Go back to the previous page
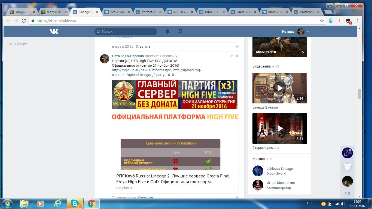The image size is (372, 209). pyautogui.click(x=8, y=21)
